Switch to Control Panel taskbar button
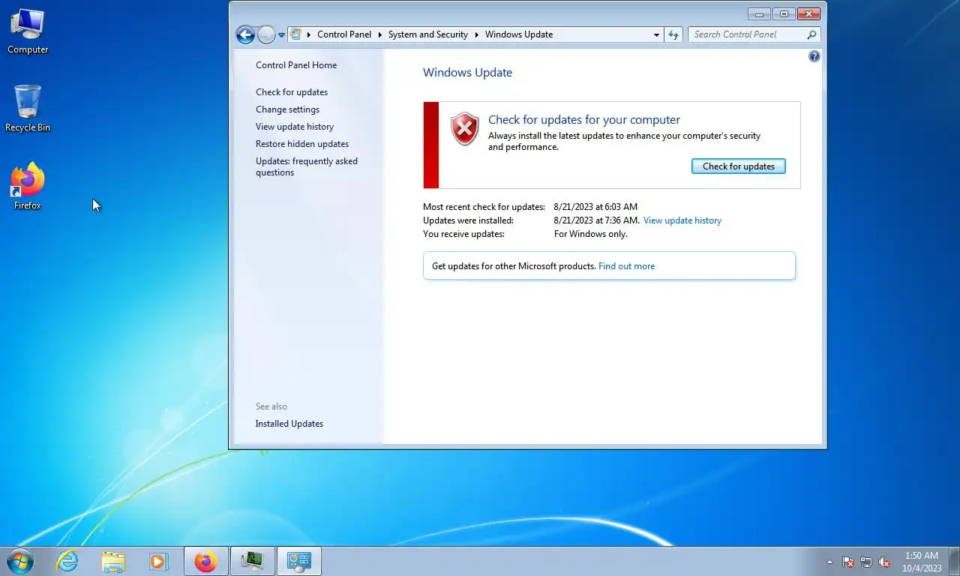This screenshot has height=576, width=960. [299, 561]
